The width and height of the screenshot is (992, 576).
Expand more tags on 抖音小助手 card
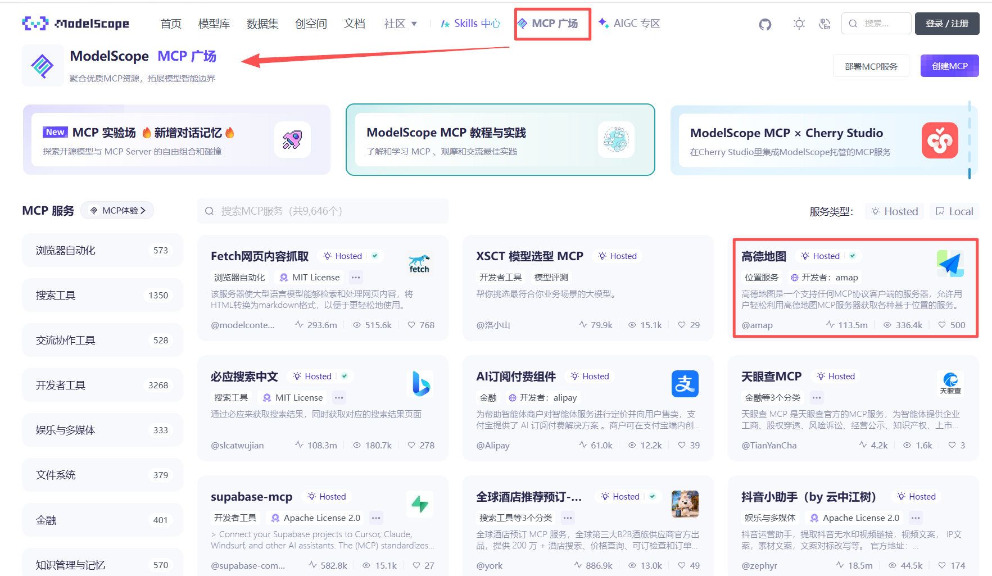coord(916,518)
